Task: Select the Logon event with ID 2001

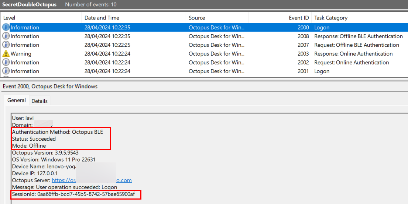Action: tap(204, 71)
